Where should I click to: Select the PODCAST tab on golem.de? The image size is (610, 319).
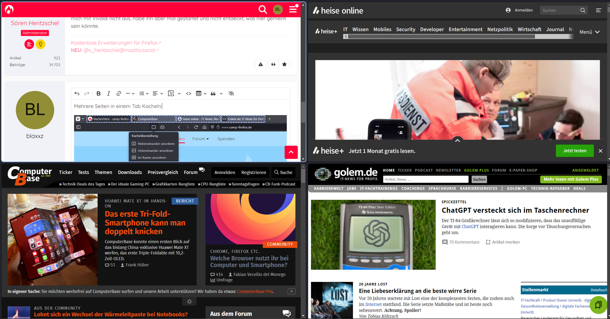tap(424, 170)
